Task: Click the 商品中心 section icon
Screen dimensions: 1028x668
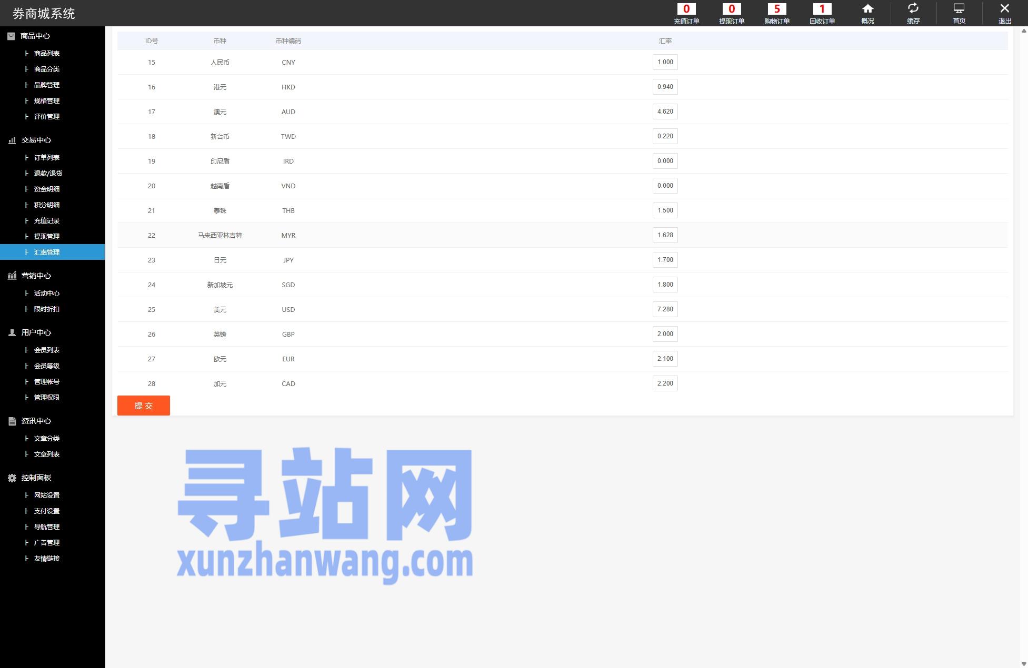Action: click(x=11, y=36)
